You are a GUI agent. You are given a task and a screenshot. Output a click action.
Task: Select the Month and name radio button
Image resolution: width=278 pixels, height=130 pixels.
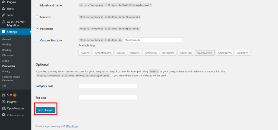[37, 5]
